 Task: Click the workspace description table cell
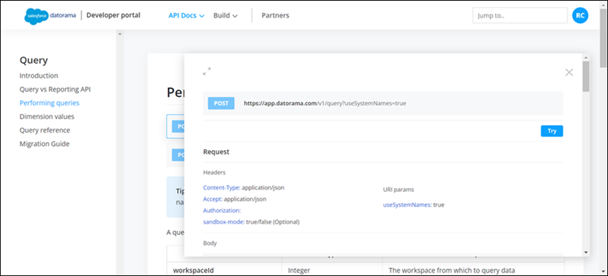[x=473, y=270]
